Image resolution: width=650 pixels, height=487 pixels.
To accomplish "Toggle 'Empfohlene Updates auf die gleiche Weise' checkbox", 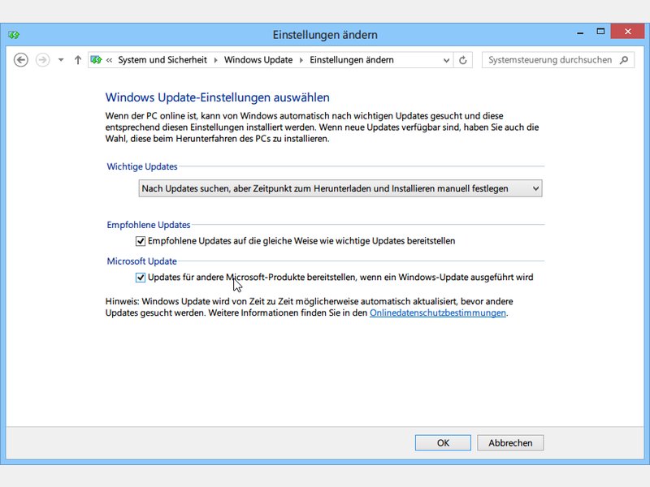I will pyautogui.click(x=141, y=241).
